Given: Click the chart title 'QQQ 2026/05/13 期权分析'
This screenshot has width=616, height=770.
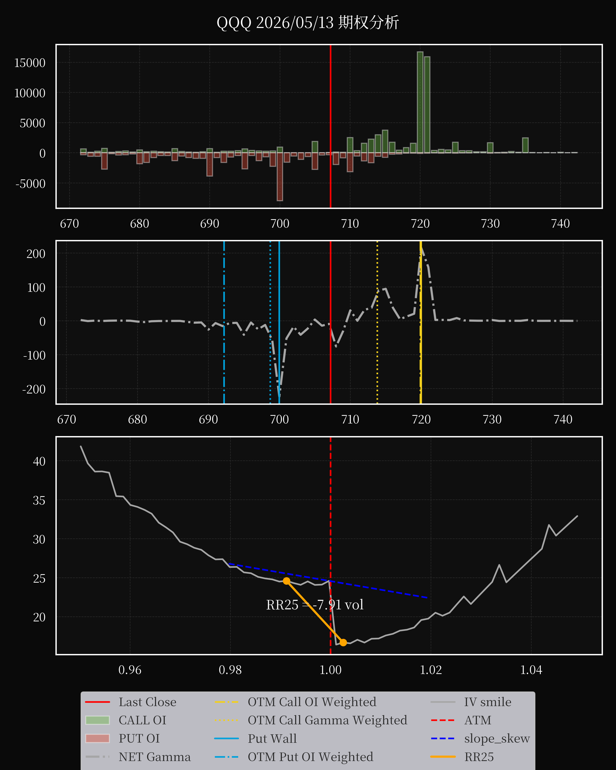Looking at the screenshot, I should point(308,23).
